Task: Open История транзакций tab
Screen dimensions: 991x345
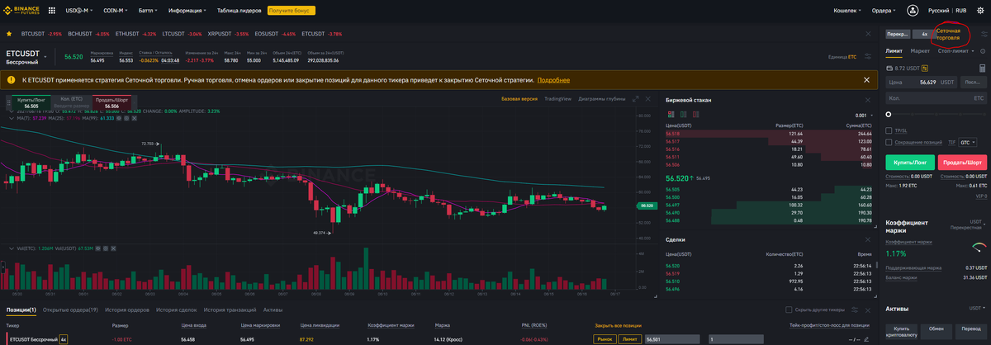Action: click(230, 310)
